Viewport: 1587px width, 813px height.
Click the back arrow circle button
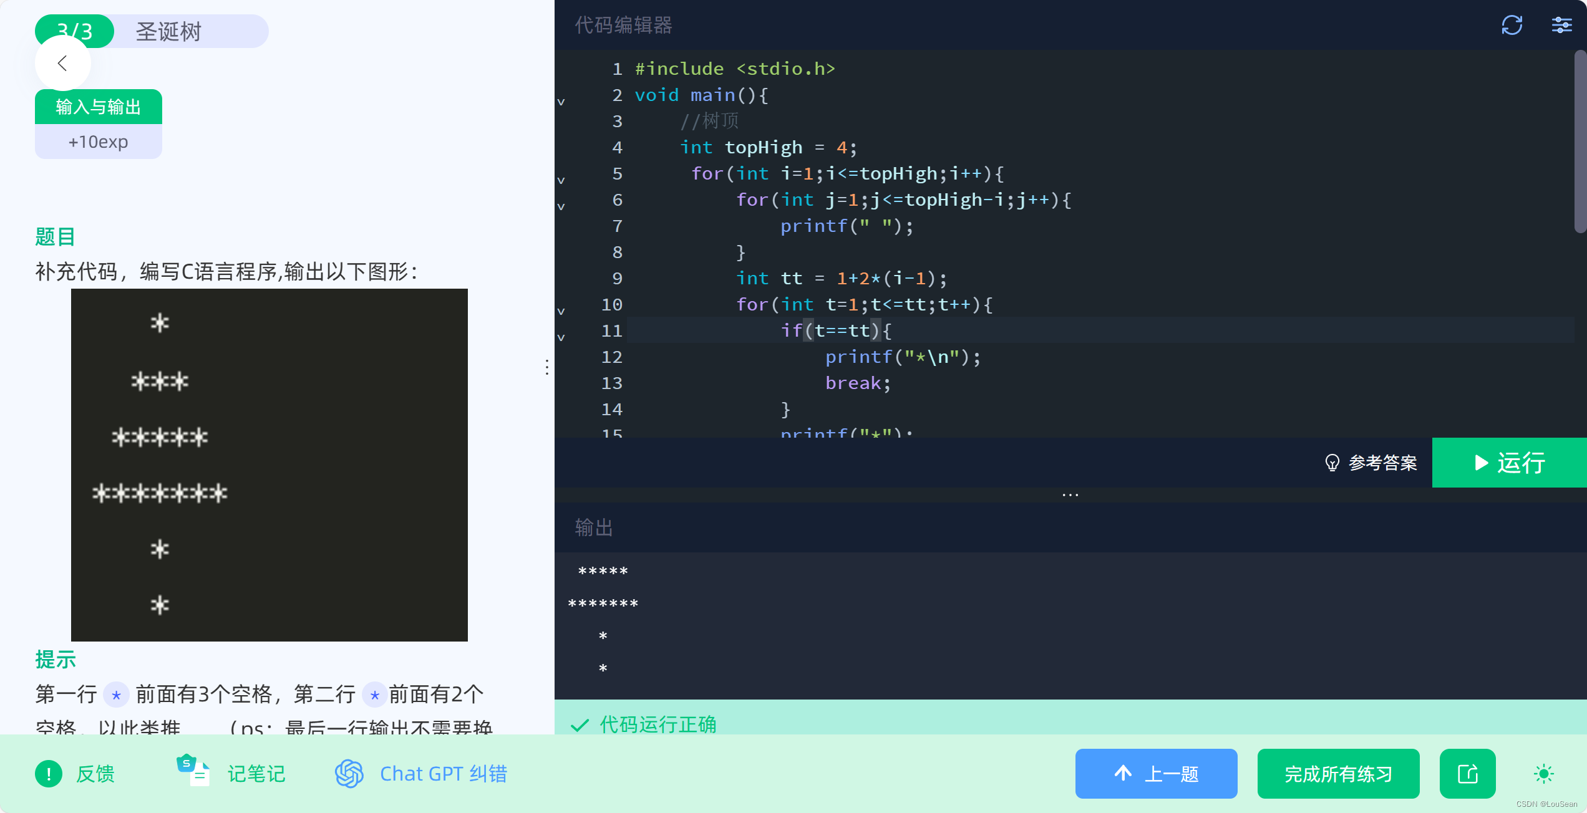click(x=62, y=63)
